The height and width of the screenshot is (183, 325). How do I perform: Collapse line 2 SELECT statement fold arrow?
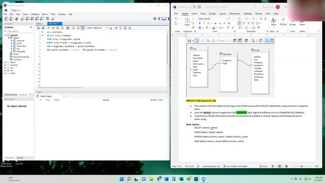[x=42, y=36]
